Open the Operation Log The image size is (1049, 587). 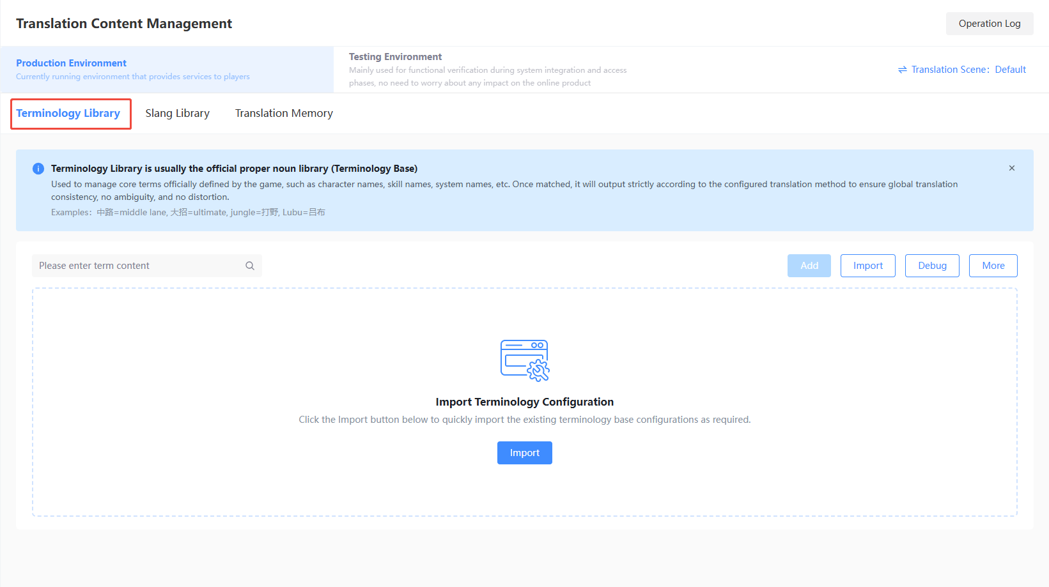coord(989,24)
